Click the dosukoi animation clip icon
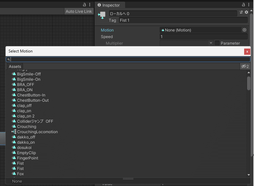This screenshot has height=186, width=254. (x=14, y=147)
